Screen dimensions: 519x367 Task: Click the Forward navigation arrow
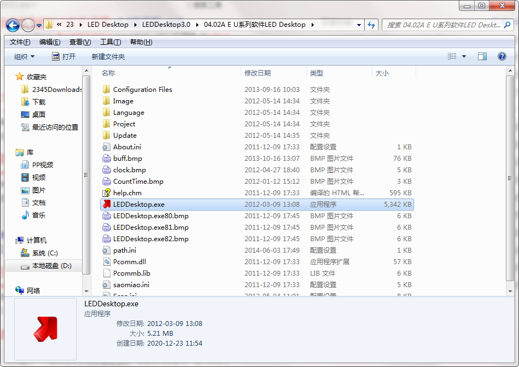tap(28, 25)
